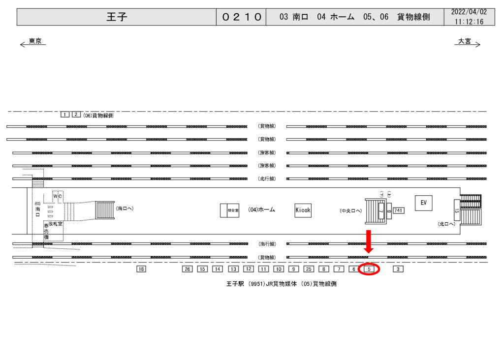504x356 pixels.
Task: Click the south exit staircase symbol
Action: (x=104, y=210)
